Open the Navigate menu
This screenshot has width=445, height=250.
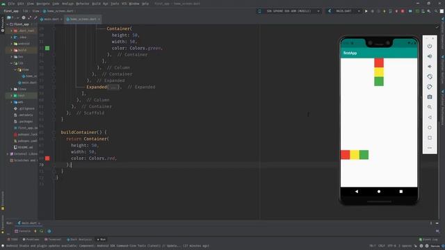pos(43,3)
